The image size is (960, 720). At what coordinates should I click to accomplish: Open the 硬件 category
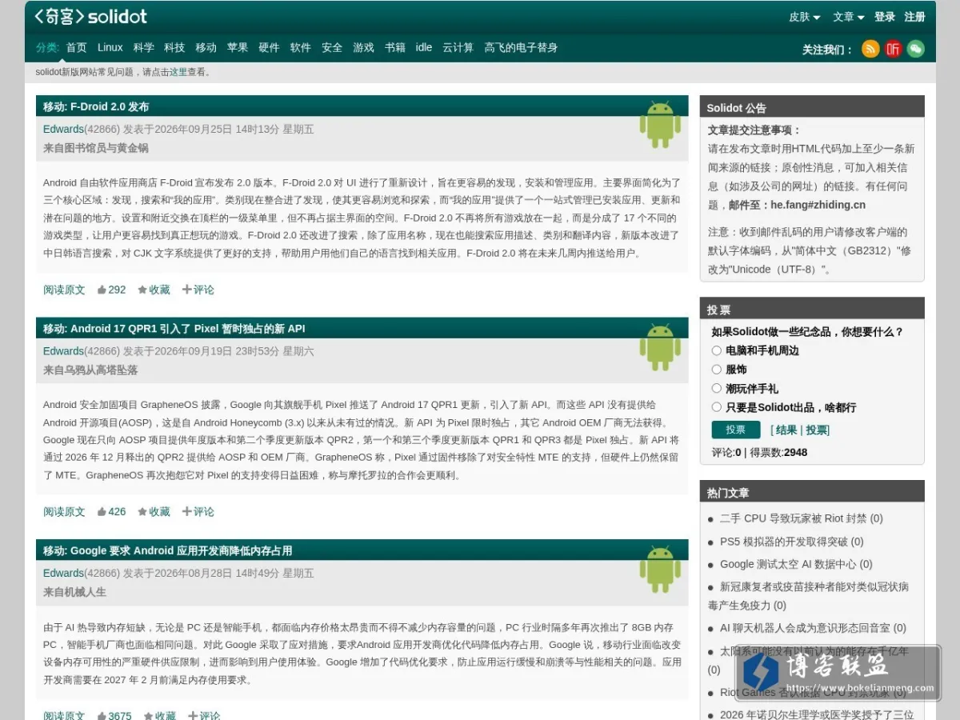point(269,47)
